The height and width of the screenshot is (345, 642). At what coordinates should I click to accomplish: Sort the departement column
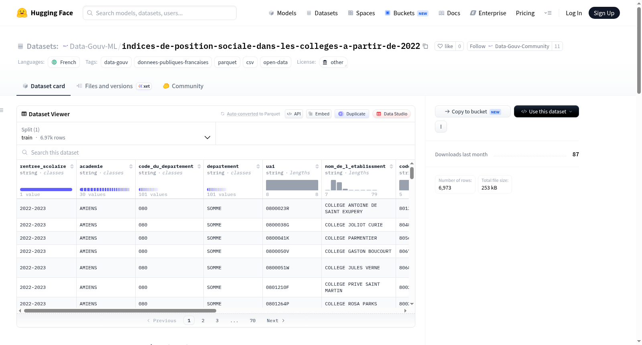click(258, 166)
